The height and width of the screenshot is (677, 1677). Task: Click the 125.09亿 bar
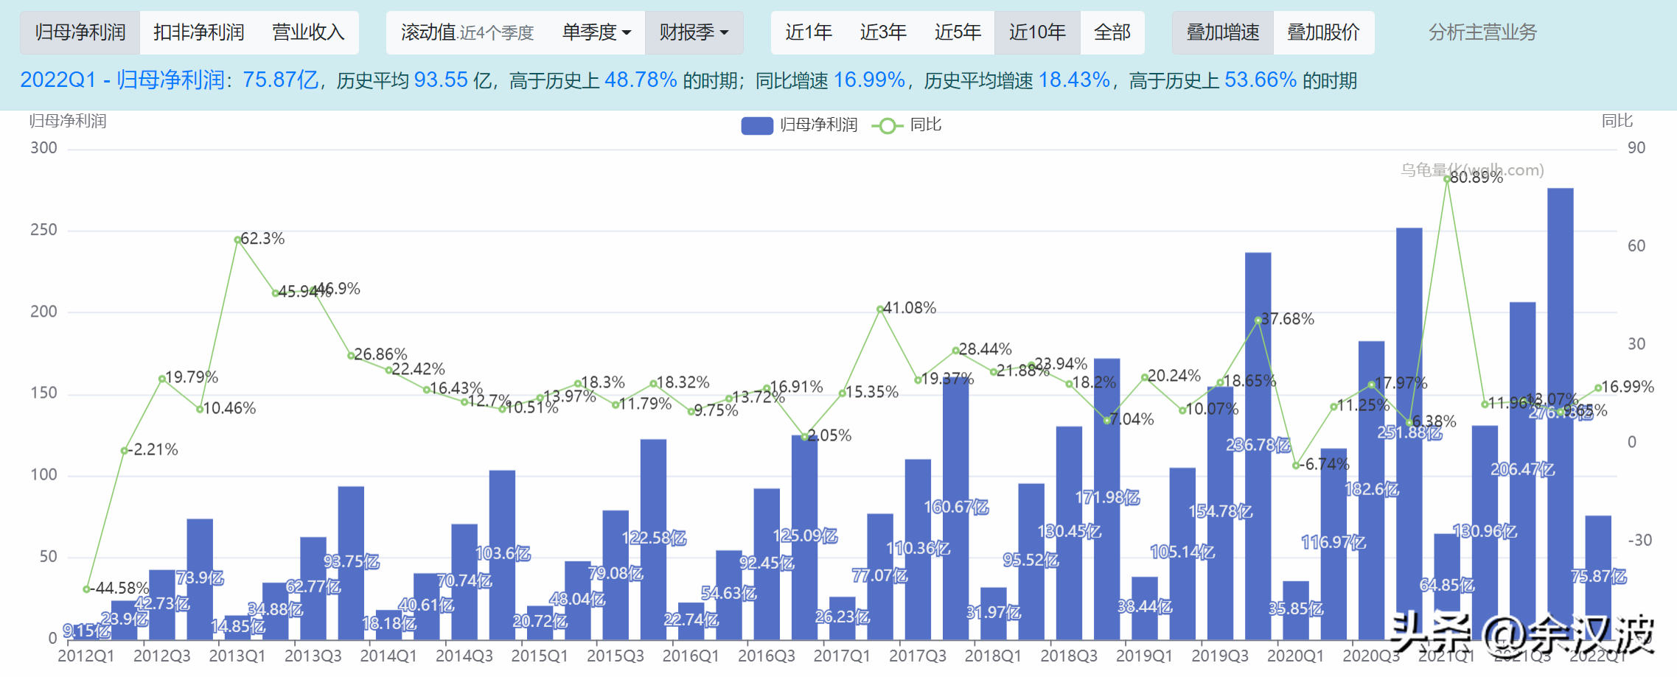point(804,536)
